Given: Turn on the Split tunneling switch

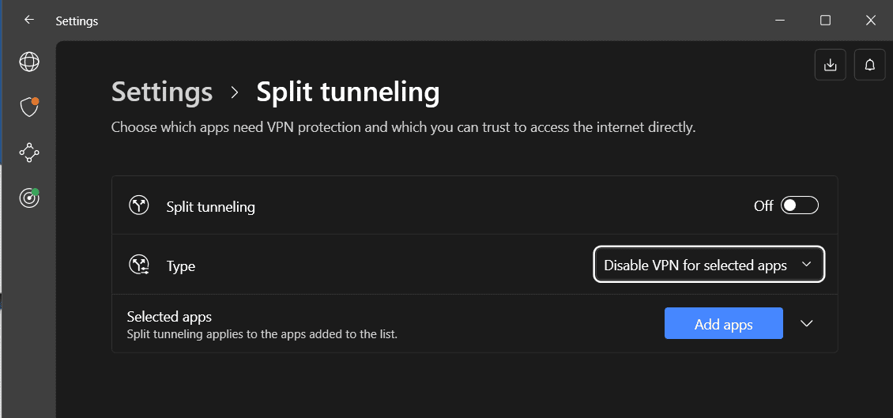Looking at the screenshot, I should point(799,206).
